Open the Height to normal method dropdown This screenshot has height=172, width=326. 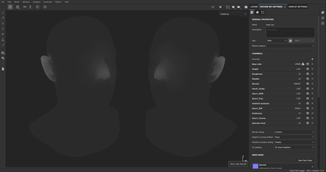294,137
